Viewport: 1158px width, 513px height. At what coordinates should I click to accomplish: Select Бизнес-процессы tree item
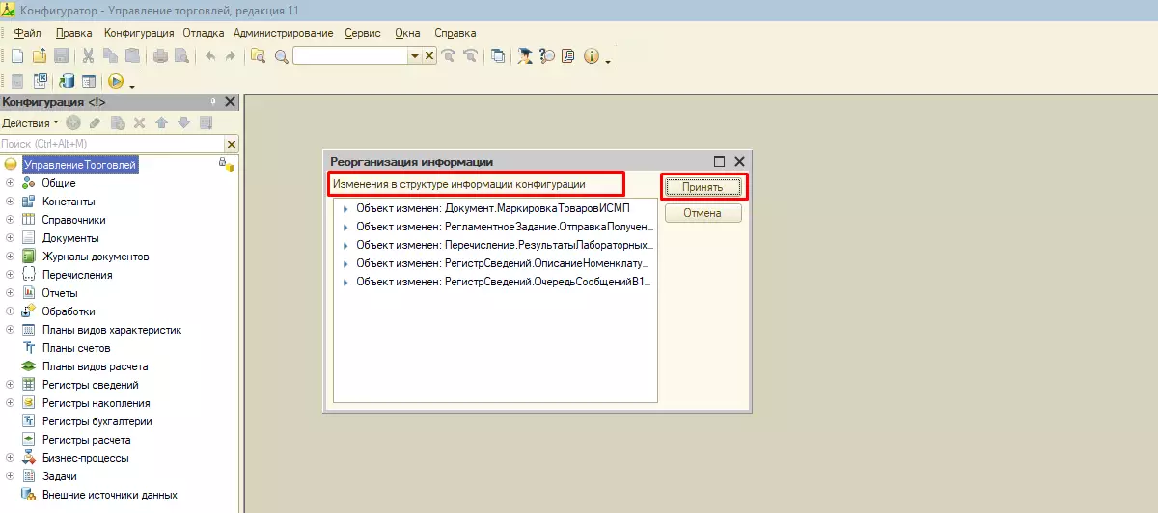coord(86,458)
